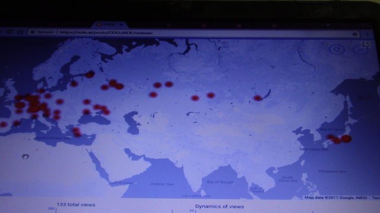Click the "Arabian Sea" map label

(162, 184)
